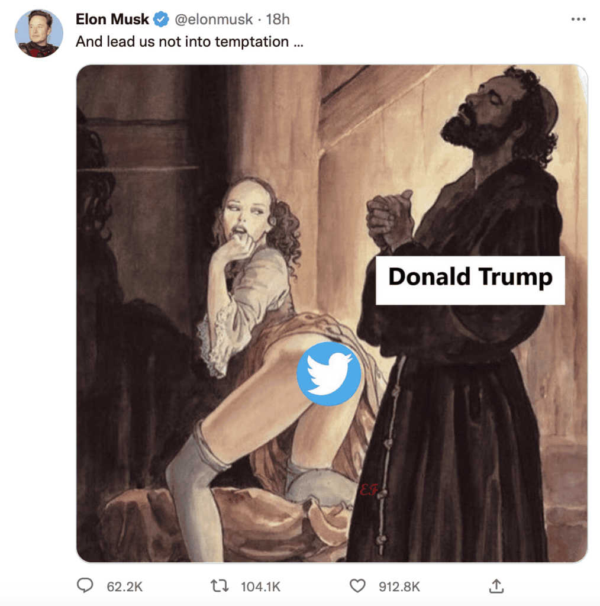Click the Twitter bird logo in the meme
600x606 pixels.
coord(329,373)
